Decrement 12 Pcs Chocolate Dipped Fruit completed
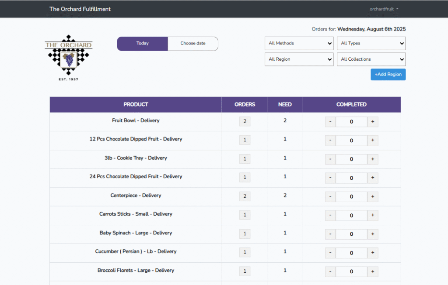The width and height of the screenshot is (448, 285). pyautogui.click(x=330, y=141)
